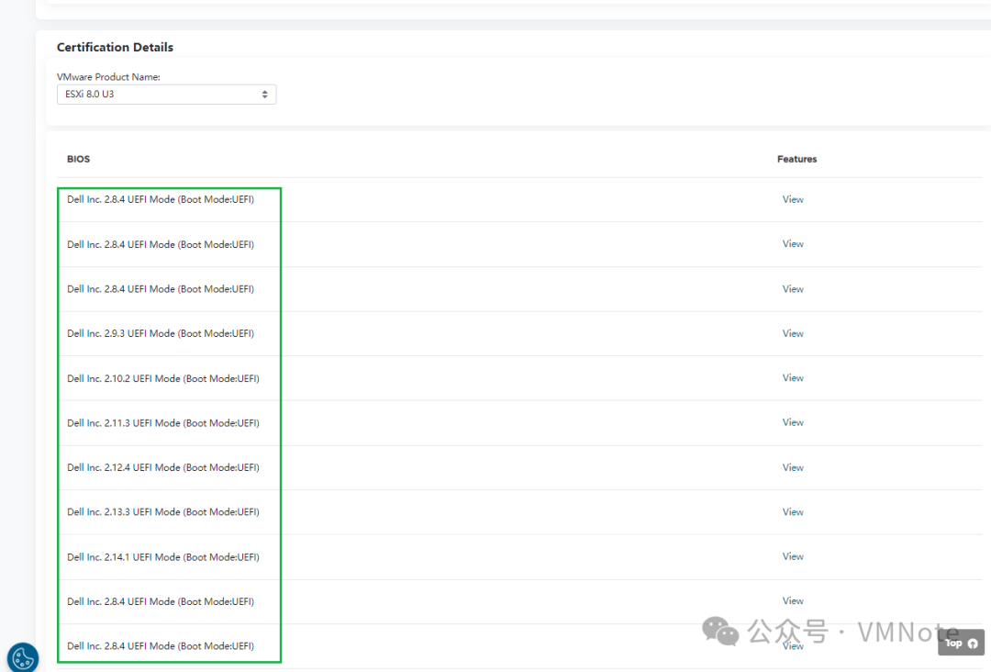
Task: Open View link for BIOS 2.11.3
Action: click(x=793, y=422)
